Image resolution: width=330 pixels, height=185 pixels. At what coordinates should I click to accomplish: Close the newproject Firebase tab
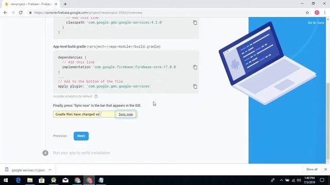[x=56, y=4]
